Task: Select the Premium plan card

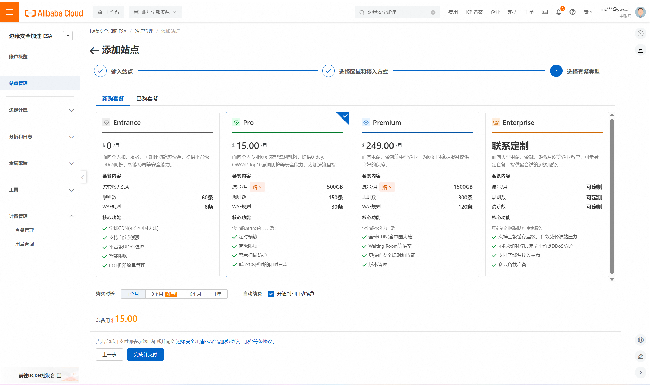Action: [x=417, y=194]
